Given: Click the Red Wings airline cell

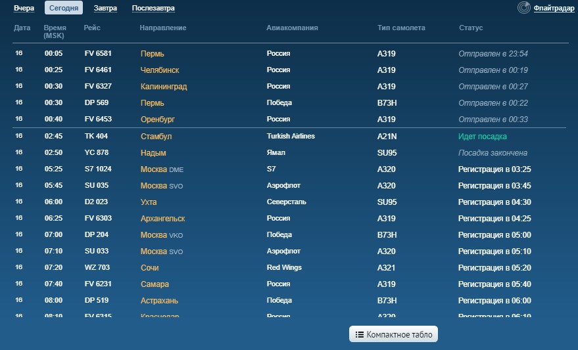Looking at the screenshot, I should [x=284, y=267].
